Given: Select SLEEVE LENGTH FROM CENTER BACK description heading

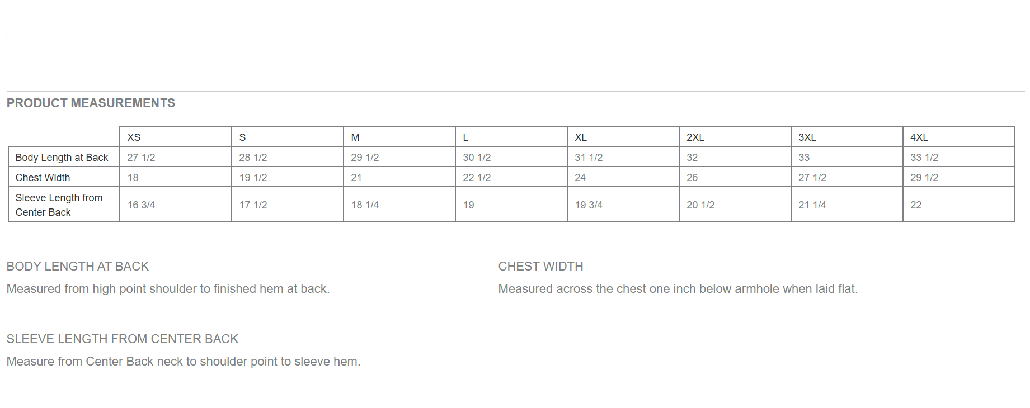Looking at the screenshot, I should tap(123, 339).
